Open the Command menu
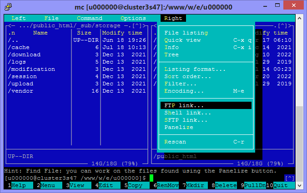Image resolution: width=307 pixels, height=193 pixels. pos(90,18)
